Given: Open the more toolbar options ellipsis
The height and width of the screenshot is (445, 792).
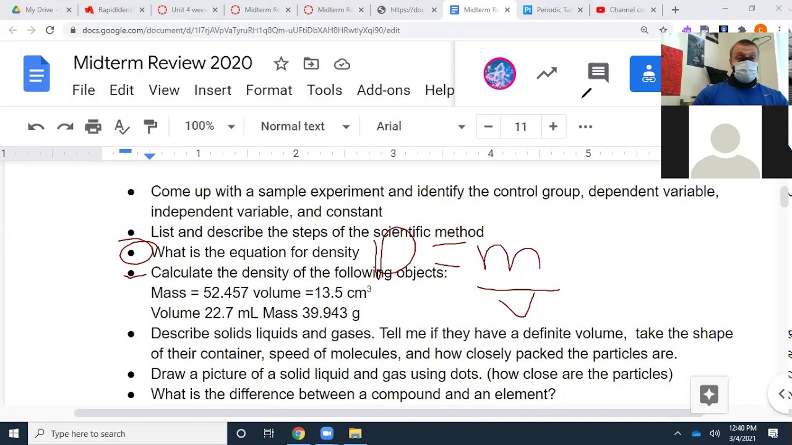Looking at the screenshot, I should pos(585,127).
